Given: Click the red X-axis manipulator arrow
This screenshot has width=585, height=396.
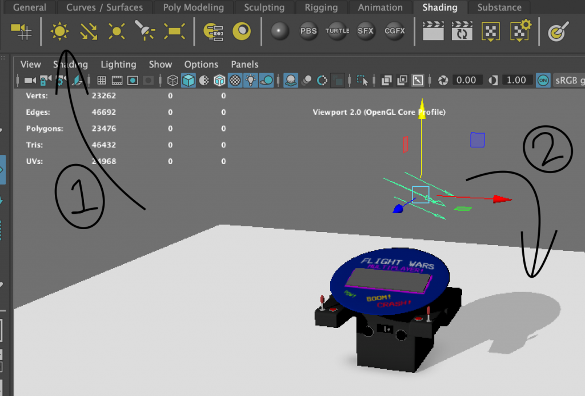Looking at the screenshot, I should pos(501,199).
